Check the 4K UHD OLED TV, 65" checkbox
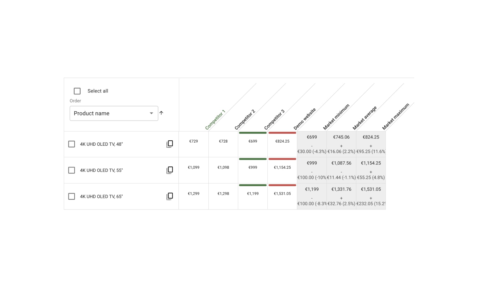478x287 pixels. click(x=72, y=196)
